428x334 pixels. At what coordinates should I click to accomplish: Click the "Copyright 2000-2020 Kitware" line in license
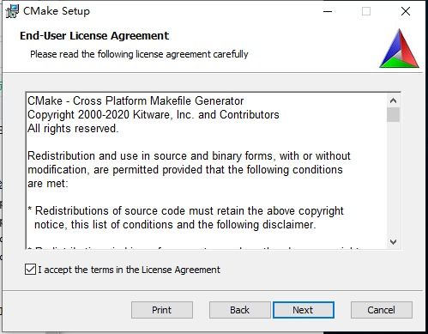154,115
